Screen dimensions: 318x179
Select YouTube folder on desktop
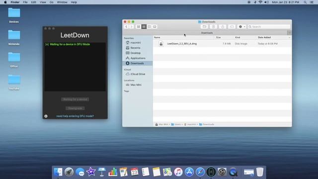click(x=14, y=83)
